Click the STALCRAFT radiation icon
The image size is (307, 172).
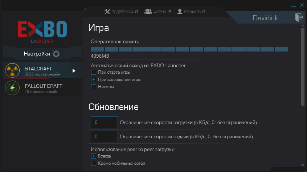pos(12,70)
